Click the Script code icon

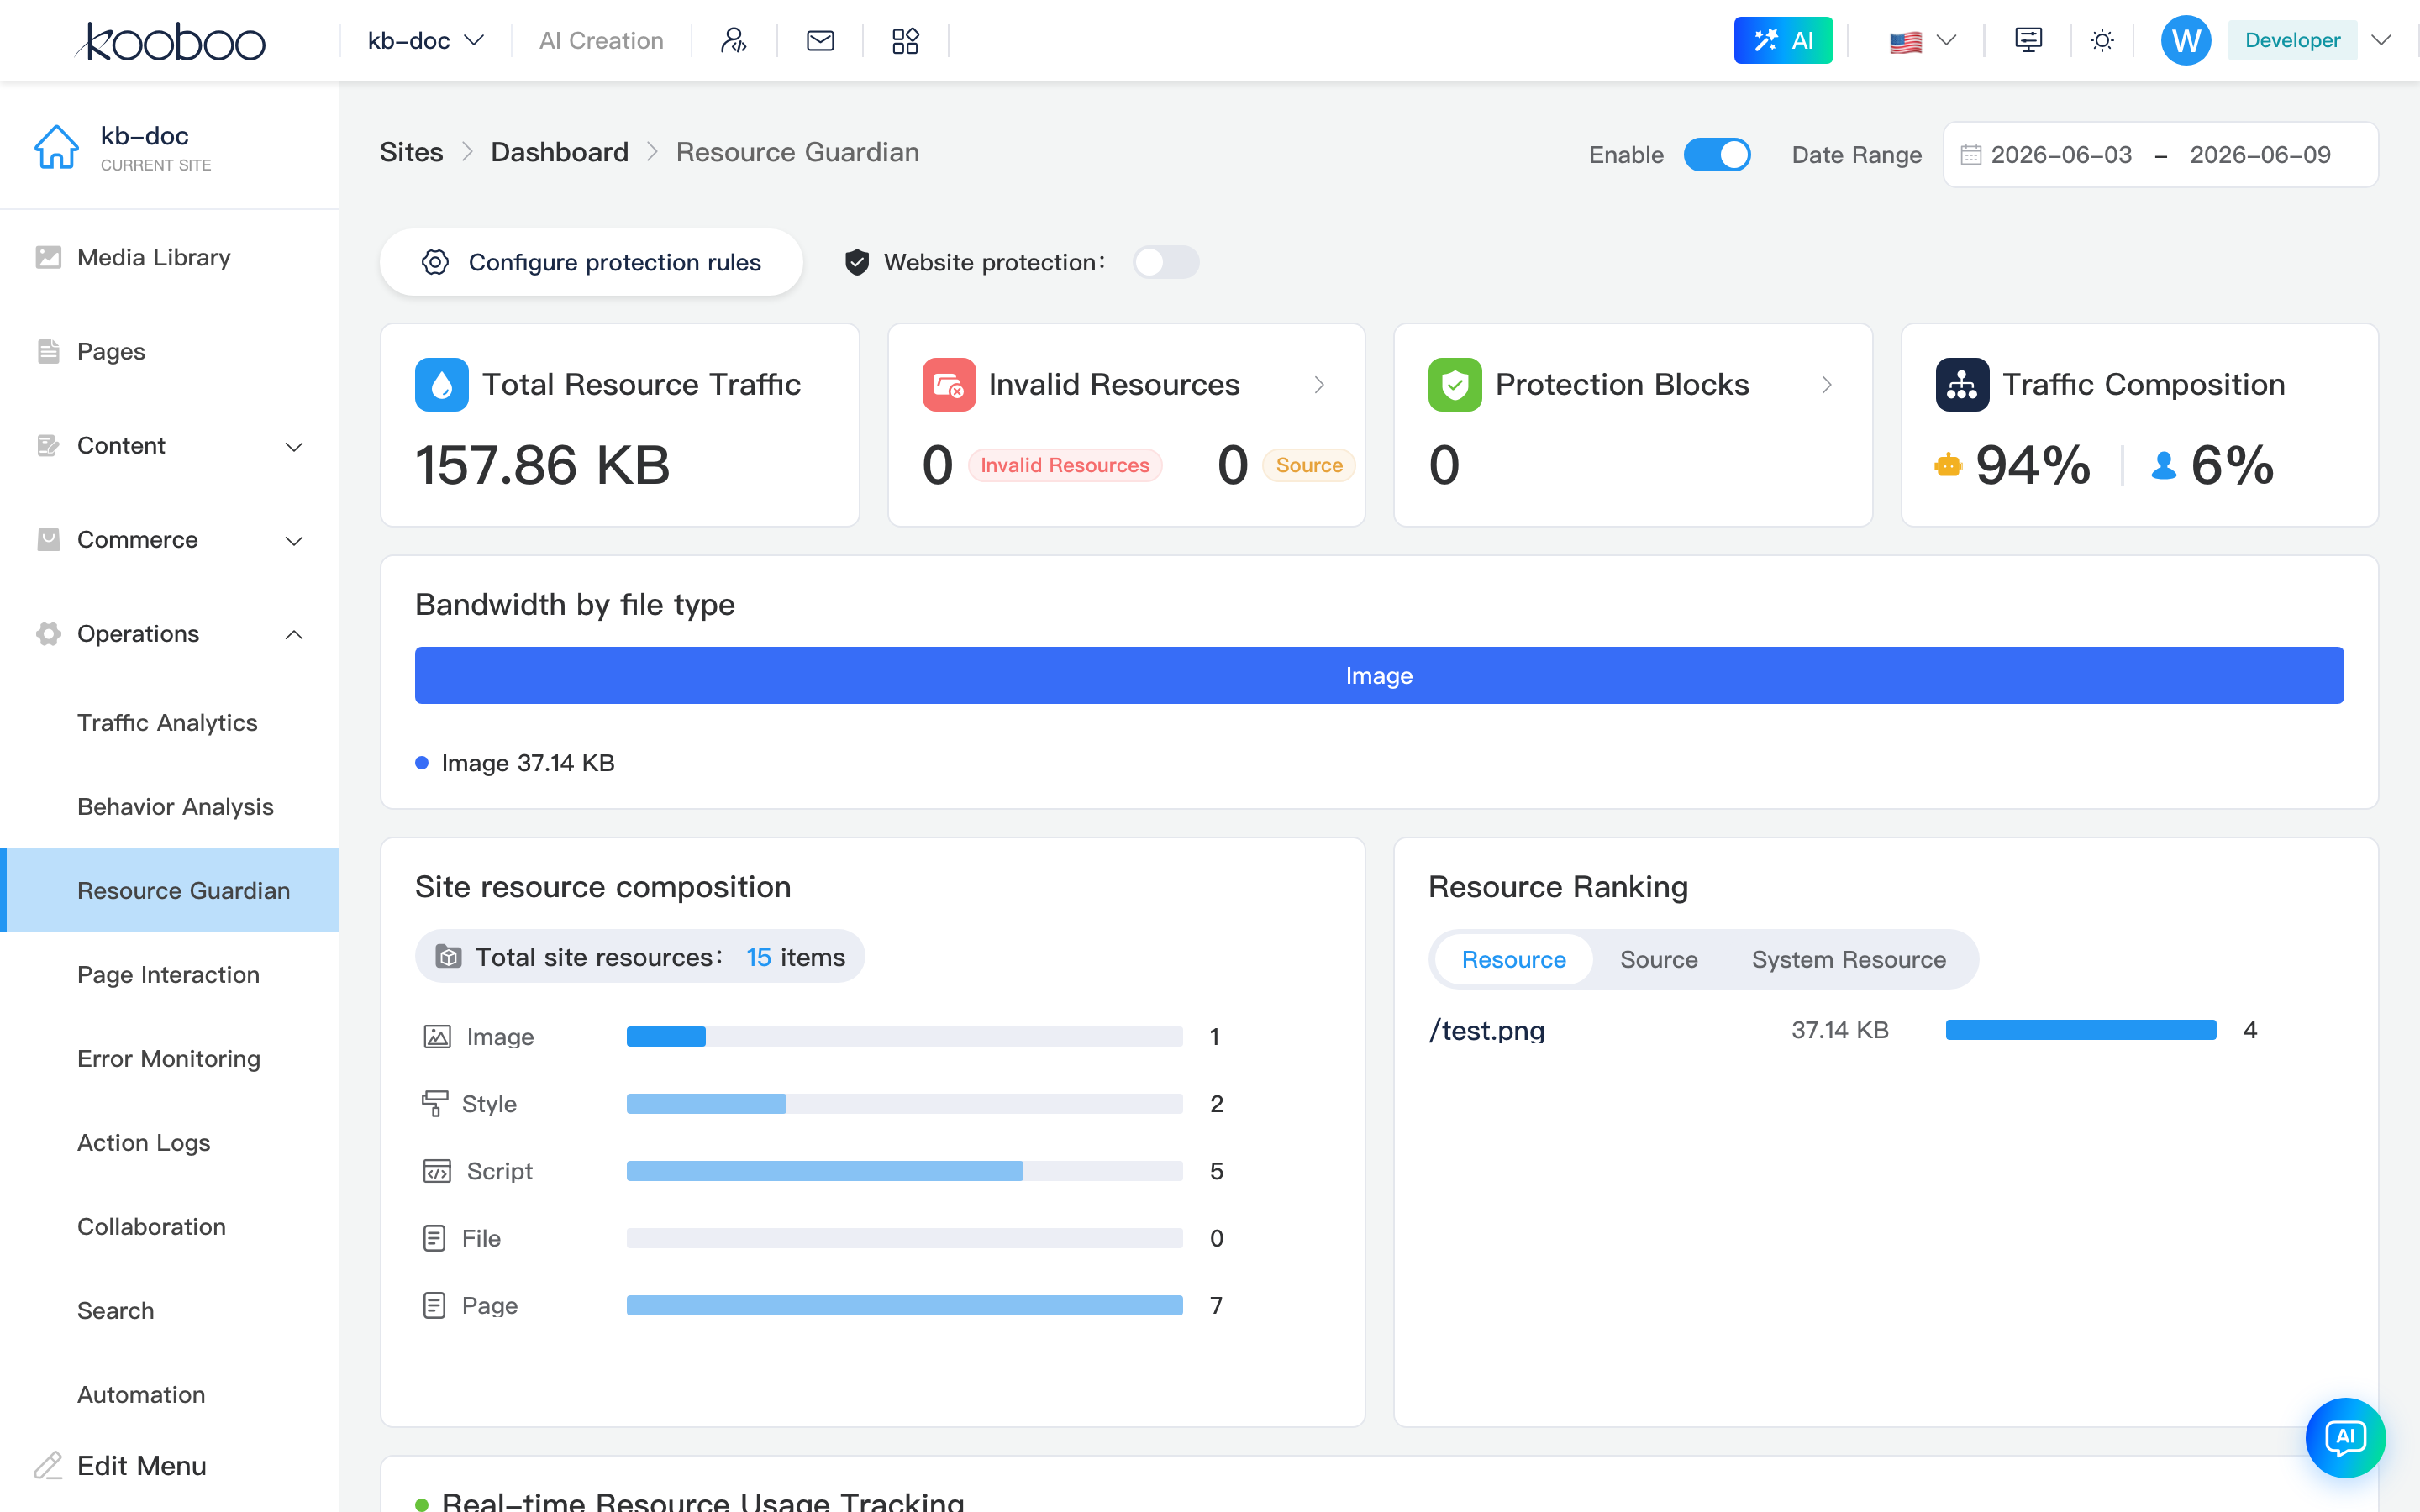437,1171
